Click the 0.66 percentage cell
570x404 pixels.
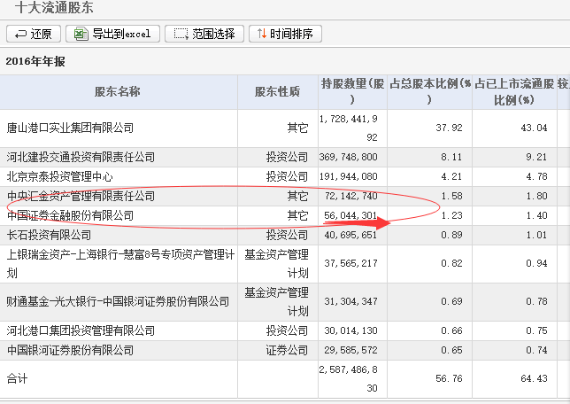click(452, 330)
